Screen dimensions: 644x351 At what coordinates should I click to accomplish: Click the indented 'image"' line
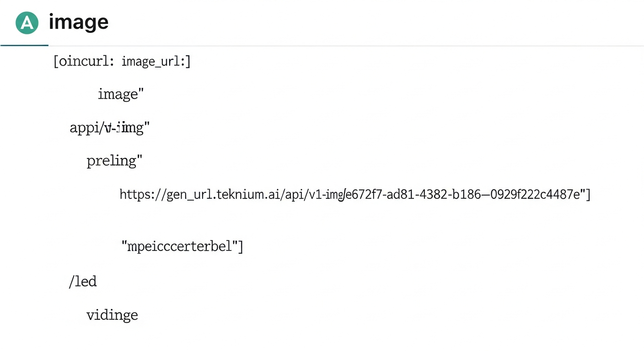point(121,94)
